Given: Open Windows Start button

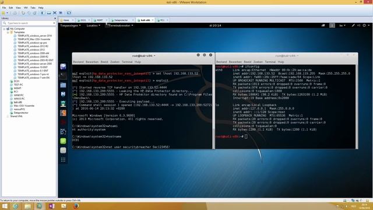Looking at the screenshot, I should [x=5, y=206].
